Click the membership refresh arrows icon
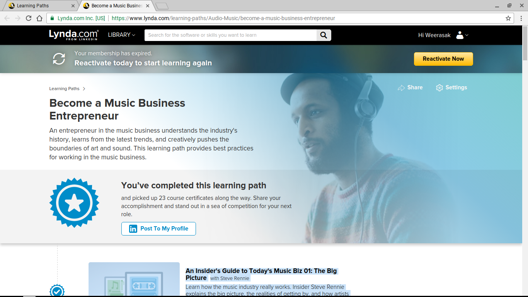Viewport: 528px width, 297px height. pyautogui.click(x=59, y=59)
